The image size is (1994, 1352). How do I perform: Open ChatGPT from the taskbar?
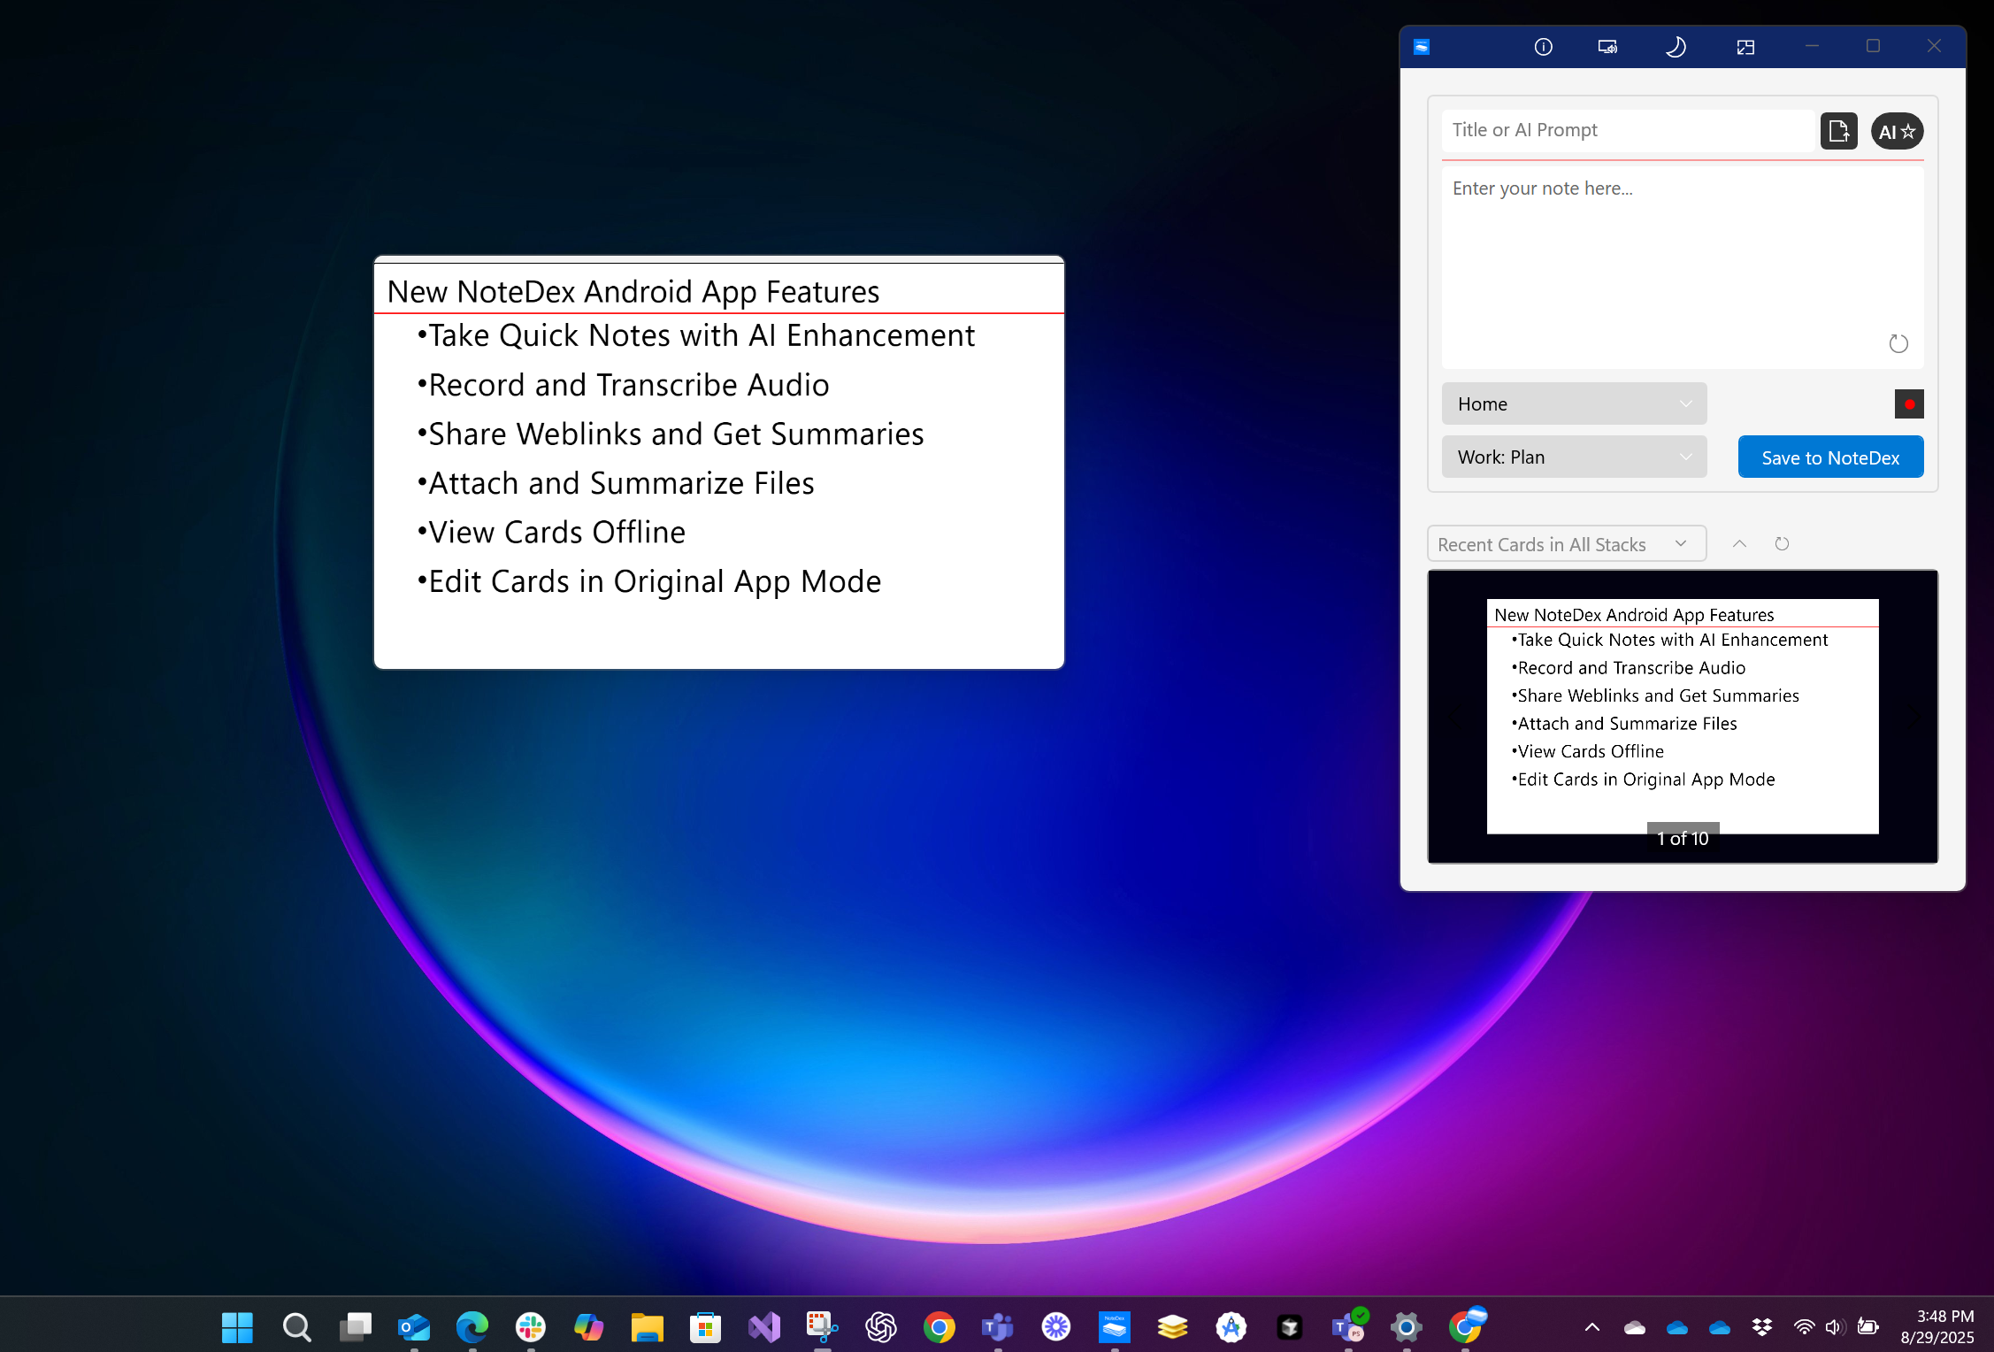click(881, 1326)
